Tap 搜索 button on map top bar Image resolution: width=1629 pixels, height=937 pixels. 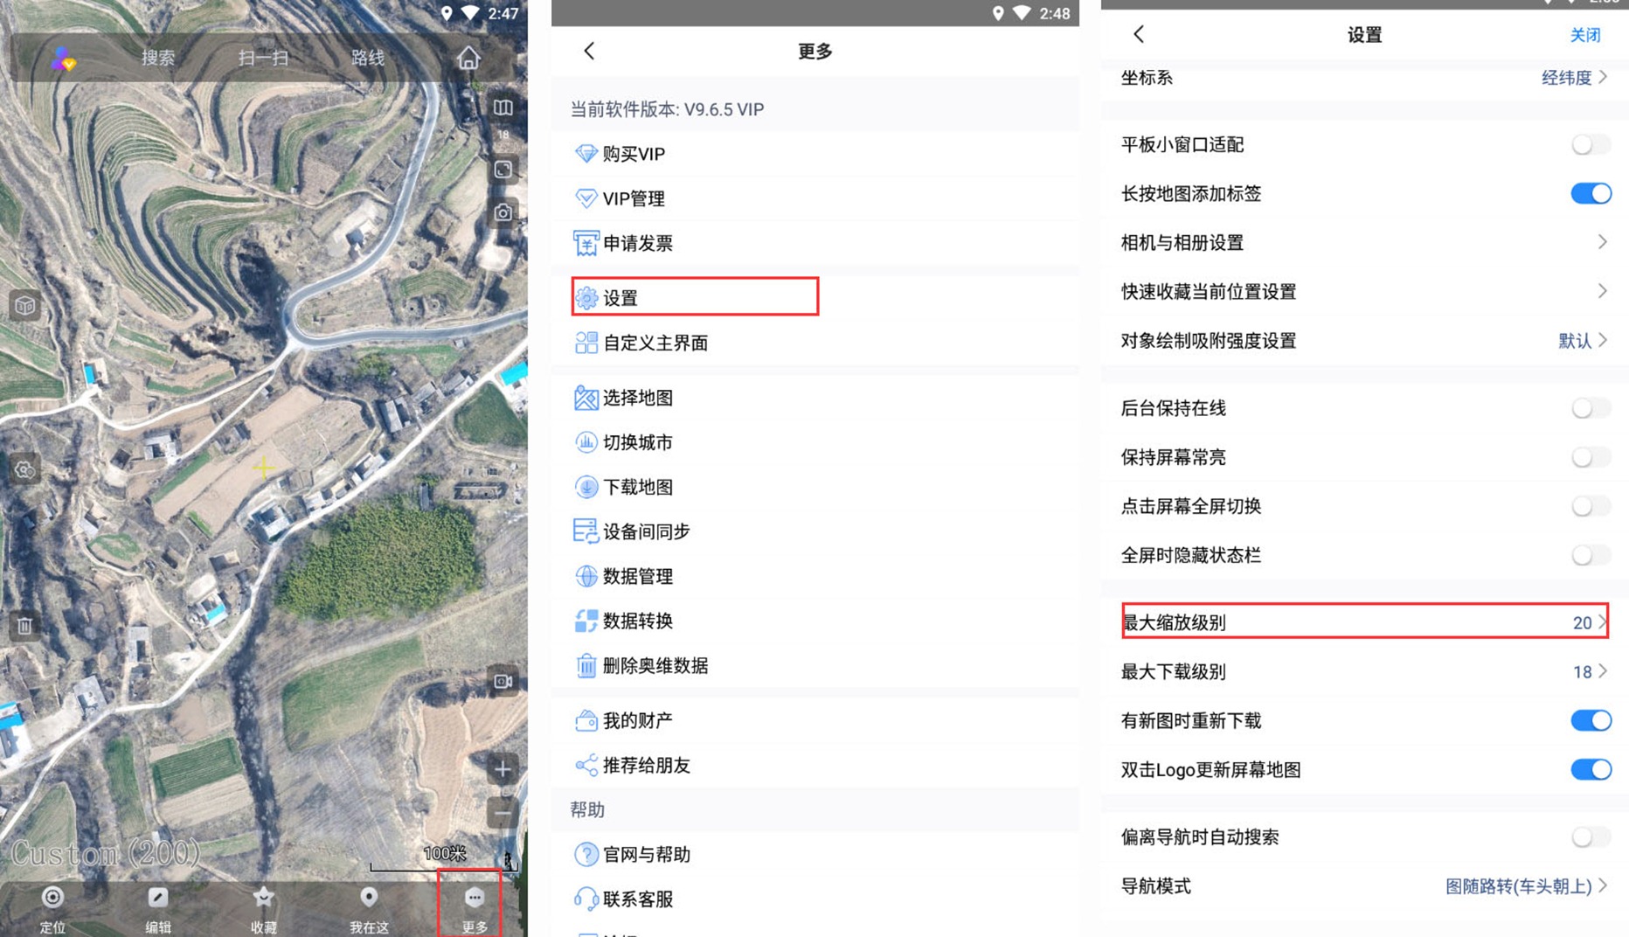pyautogui.click(x=158, y=58)
